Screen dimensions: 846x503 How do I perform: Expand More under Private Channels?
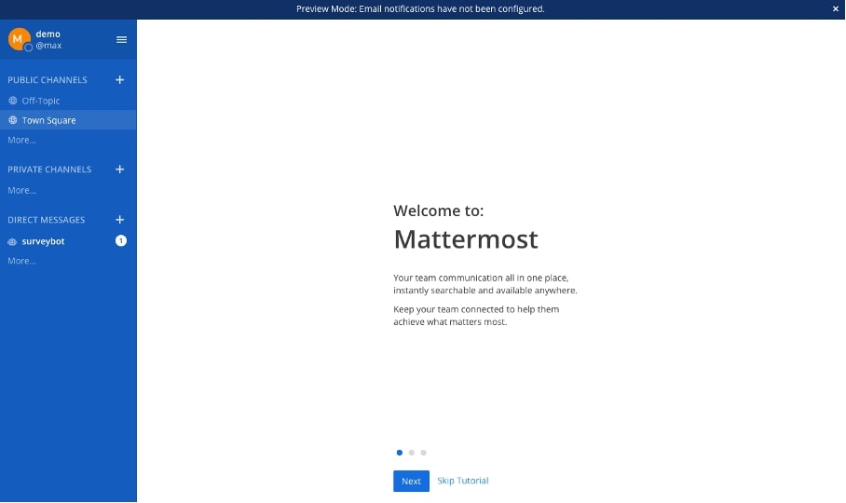(21, 190)
